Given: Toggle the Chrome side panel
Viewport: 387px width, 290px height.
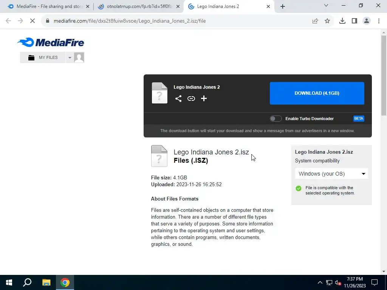Looking at the screenshot, I should [354, 21].
